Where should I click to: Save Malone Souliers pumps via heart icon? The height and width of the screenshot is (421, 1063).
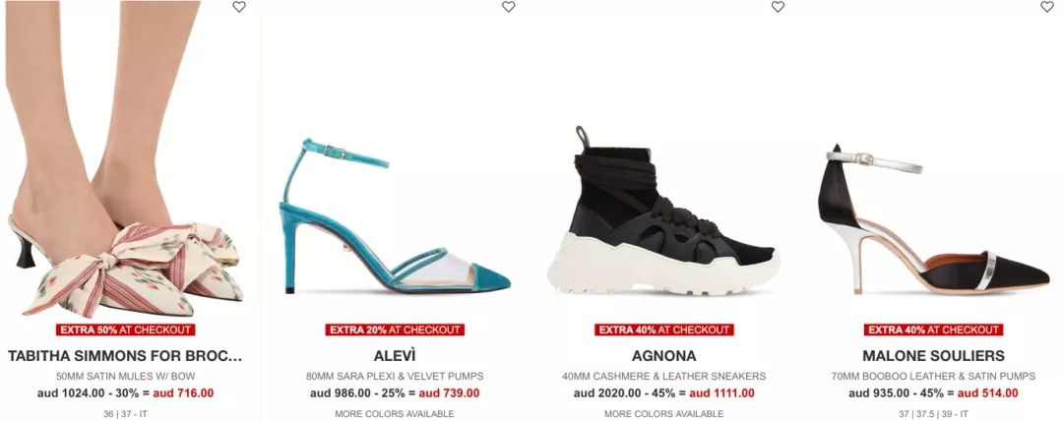(x=1046, y=7)
